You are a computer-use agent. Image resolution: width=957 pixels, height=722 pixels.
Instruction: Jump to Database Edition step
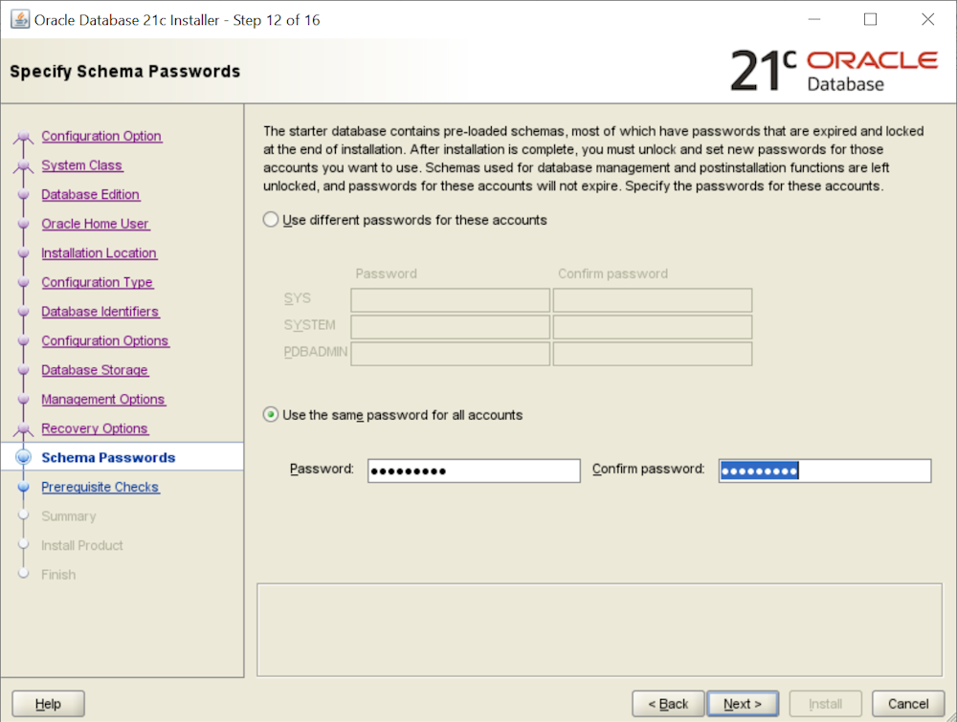pos(91,194)
